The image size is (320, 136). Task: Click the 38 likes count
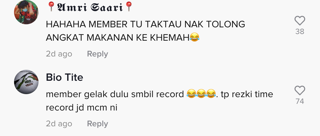point(300,32)
